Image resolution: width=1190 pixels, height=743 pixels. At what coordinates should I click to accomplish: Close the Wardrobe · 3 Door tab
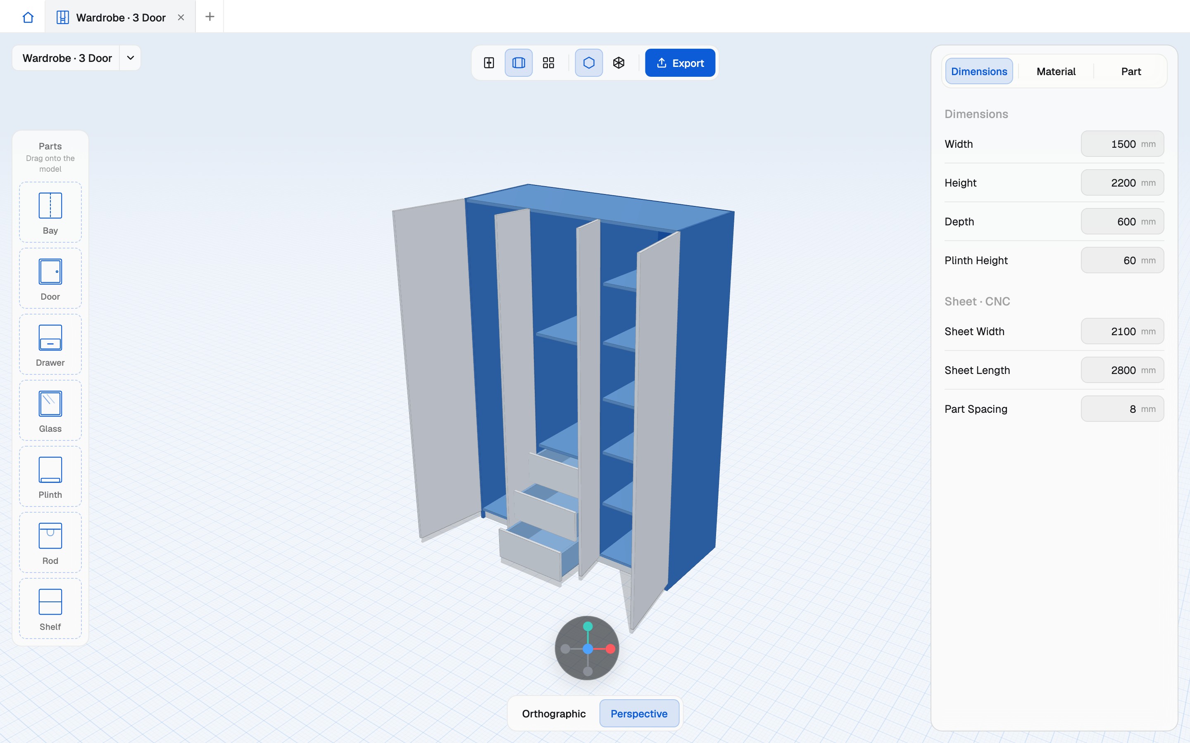click(x=181, y=17)
